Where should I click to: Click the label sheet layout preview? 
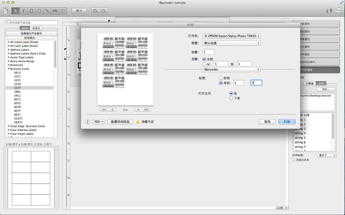[31, 178]
